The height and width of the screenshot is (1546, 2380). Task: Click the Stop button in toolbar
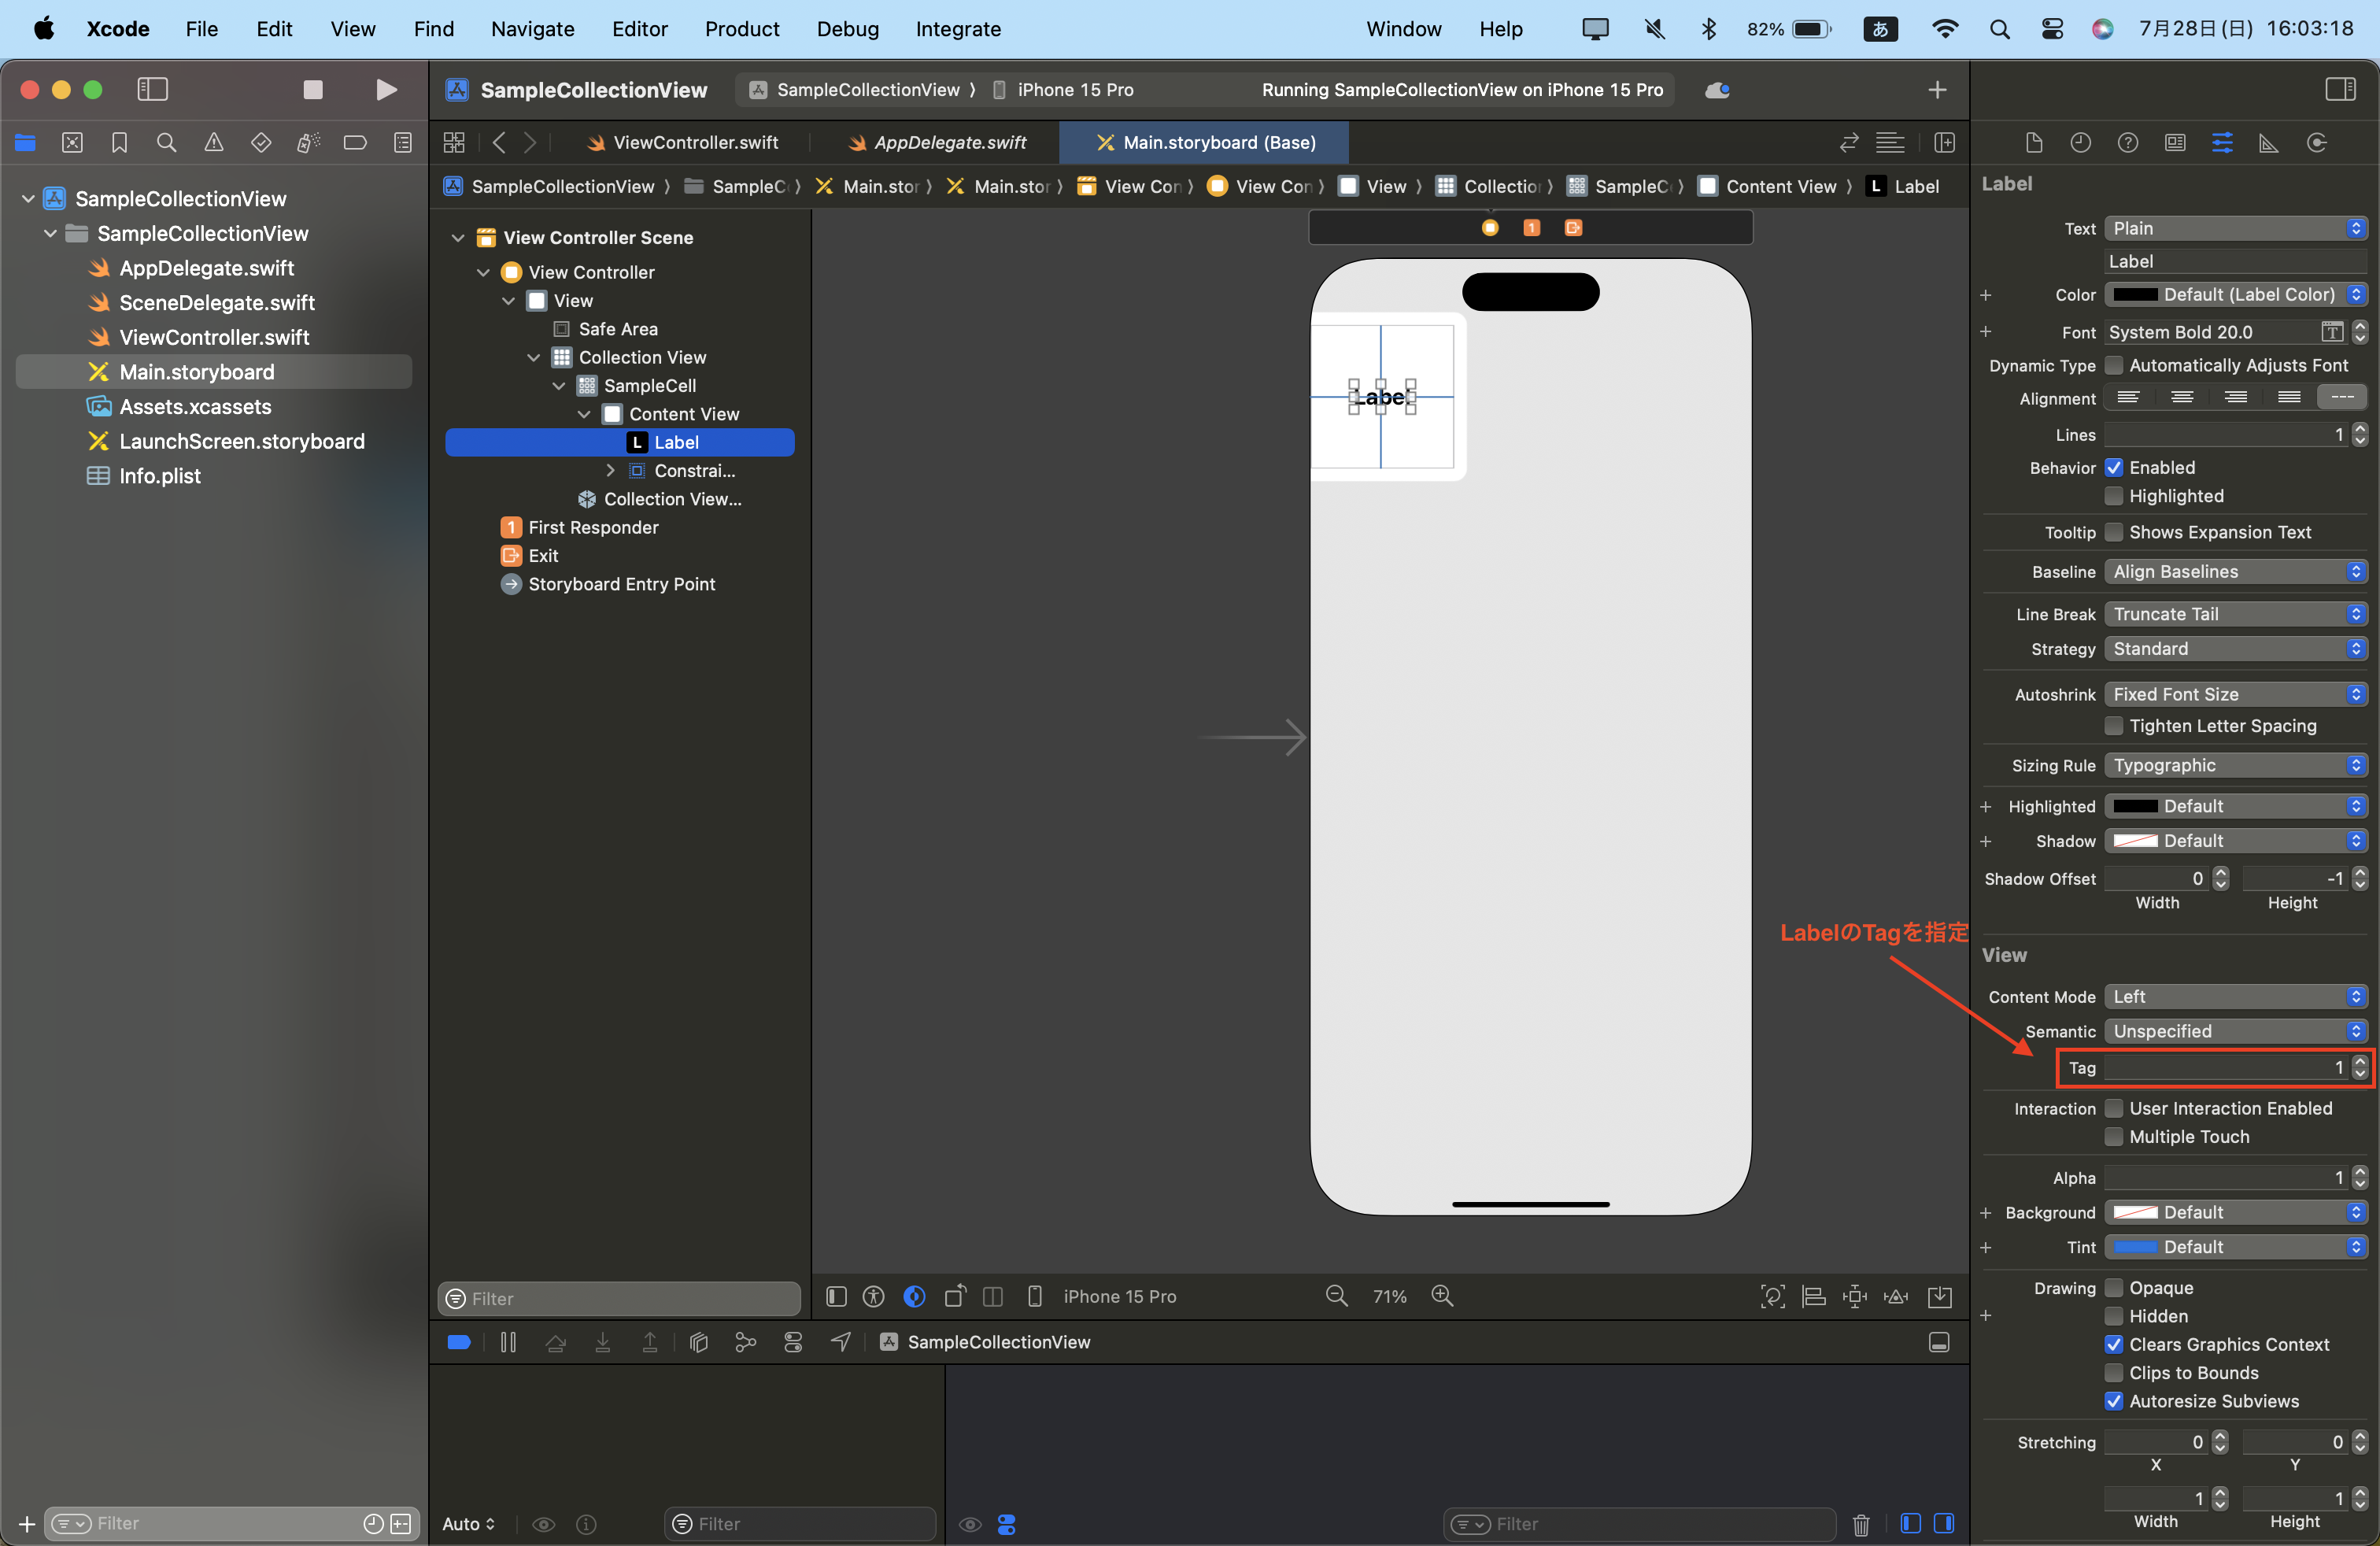tap(313, 90)
